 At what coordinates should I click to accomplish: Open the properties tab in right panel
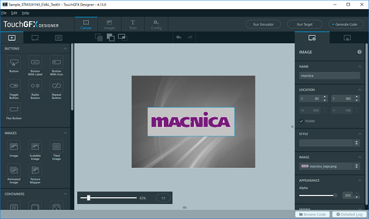pos(312,37)
